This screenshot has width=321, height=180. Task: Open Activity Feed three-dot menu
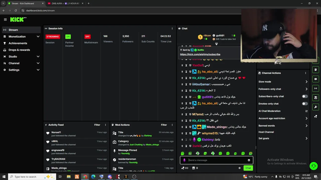point(105,125)
